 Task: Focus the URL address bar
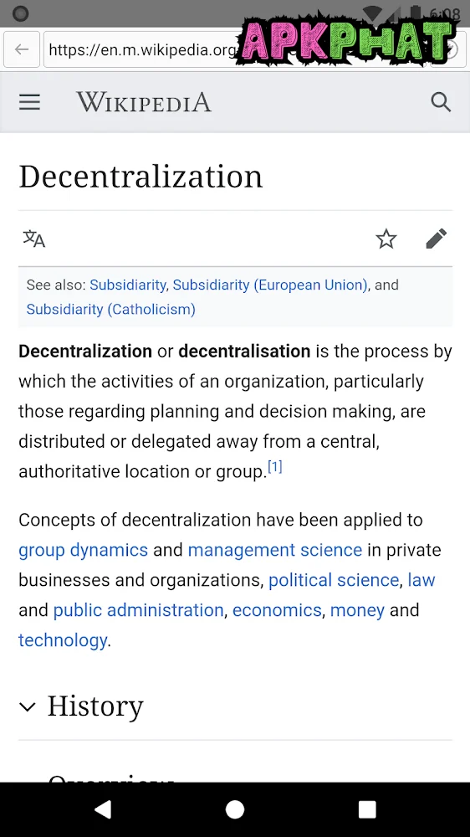(141, 49)
